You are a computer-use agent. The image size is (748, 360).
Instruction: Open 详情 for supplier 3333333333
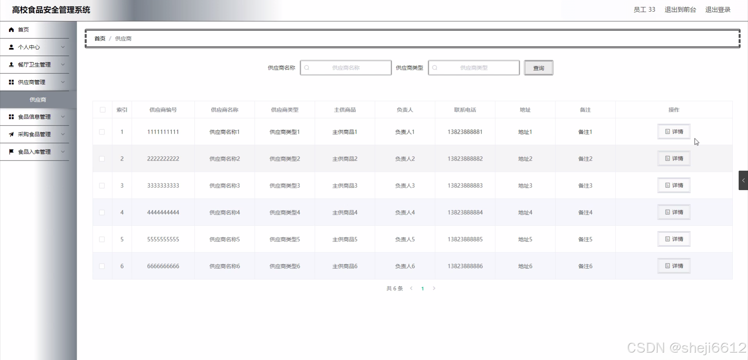coord(674,185)
